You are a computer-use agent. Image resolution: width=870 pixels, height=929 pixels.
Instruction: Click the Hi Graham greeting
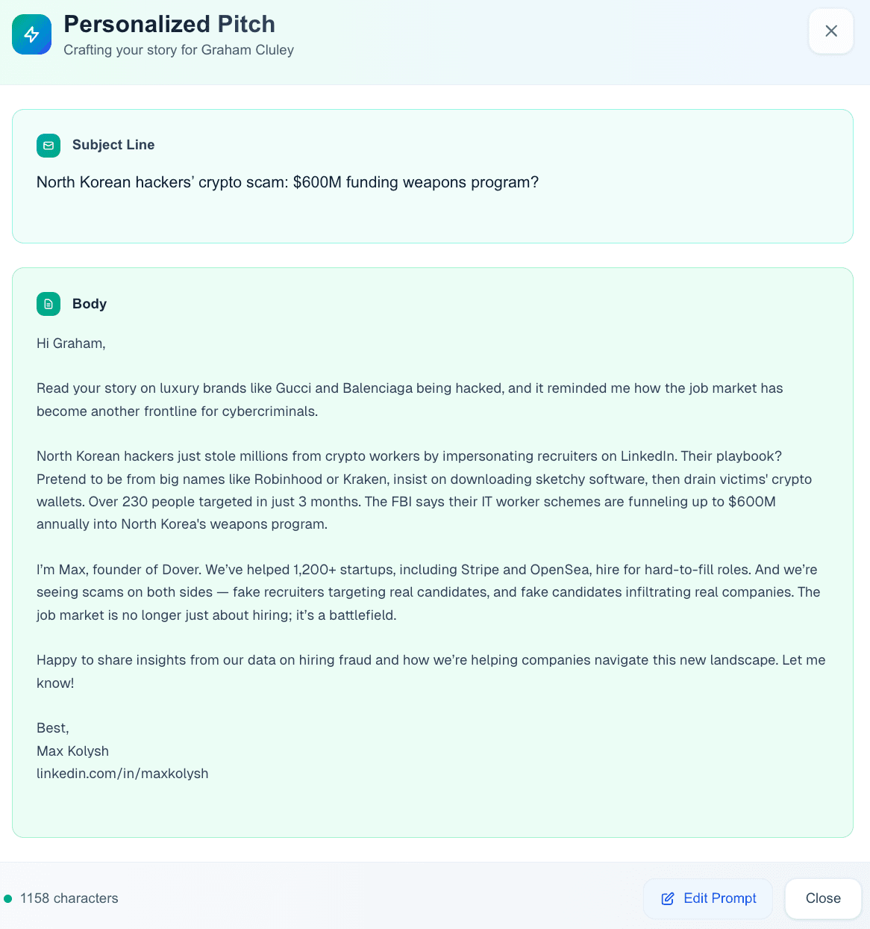pos(71,344)
